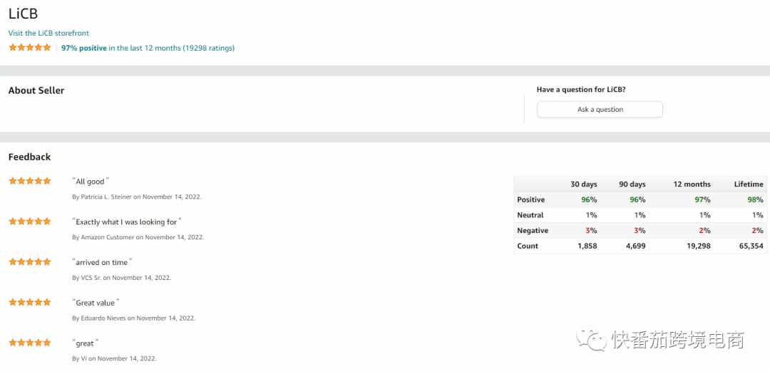Click the star rating beside the All good review
This screenshot has height=374, width=770.
[29, 181]
